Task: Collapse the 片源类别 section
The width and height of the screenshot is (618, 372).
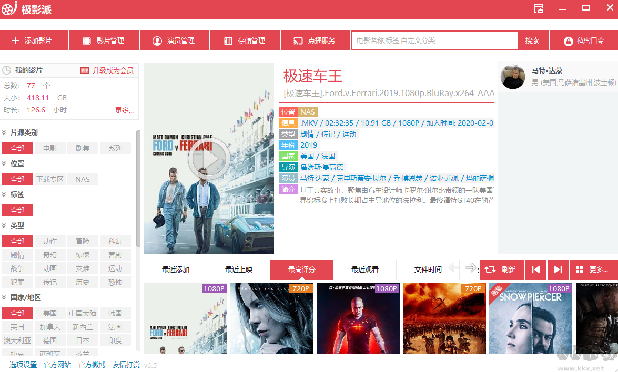Action: coord(4,132)
